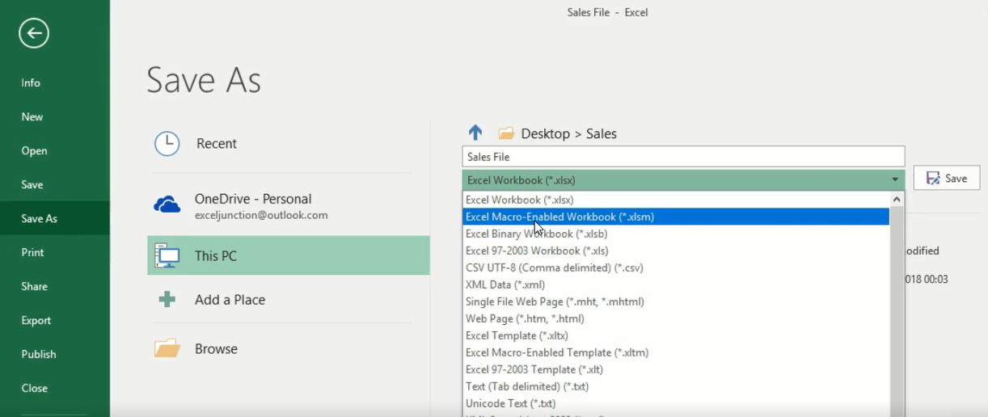This screenshot has height=417, width=988.
Task: Click the back arrow circle icon
Action: (34, 33)
